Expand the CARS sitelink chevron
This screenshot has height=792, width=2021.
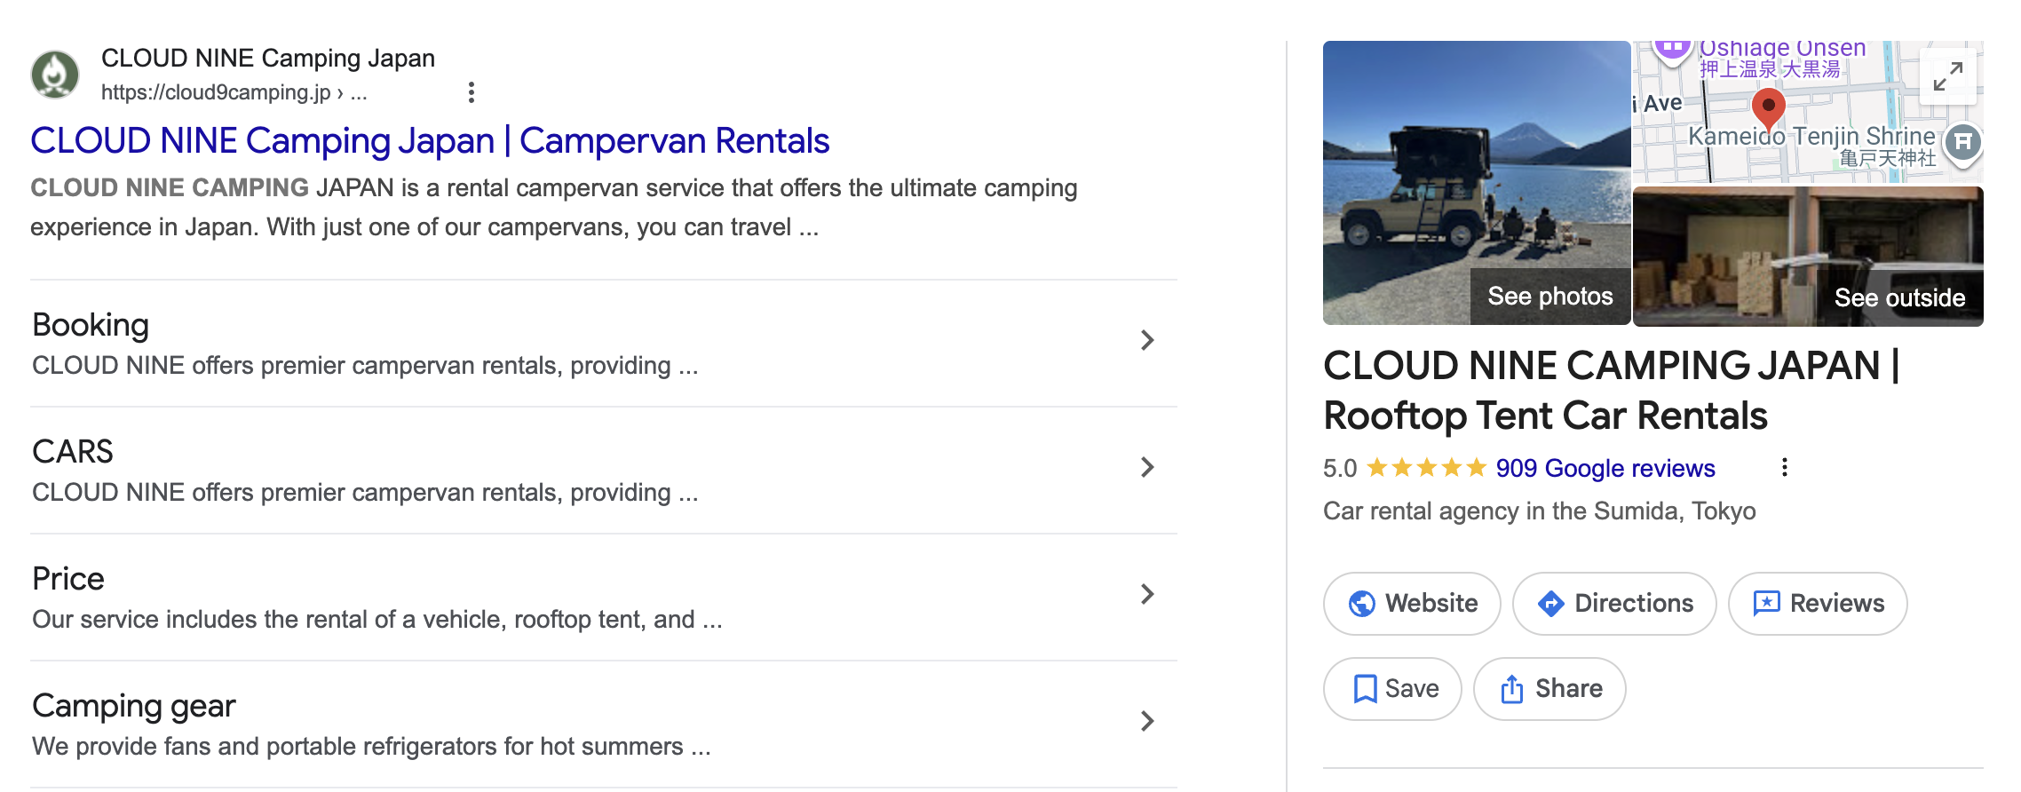(1146, 468)
